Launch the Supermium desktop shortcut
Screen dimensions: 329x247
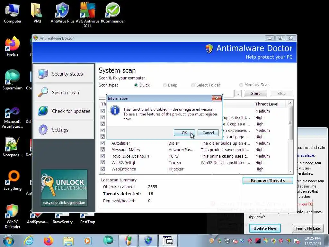[x=13, y=80]
